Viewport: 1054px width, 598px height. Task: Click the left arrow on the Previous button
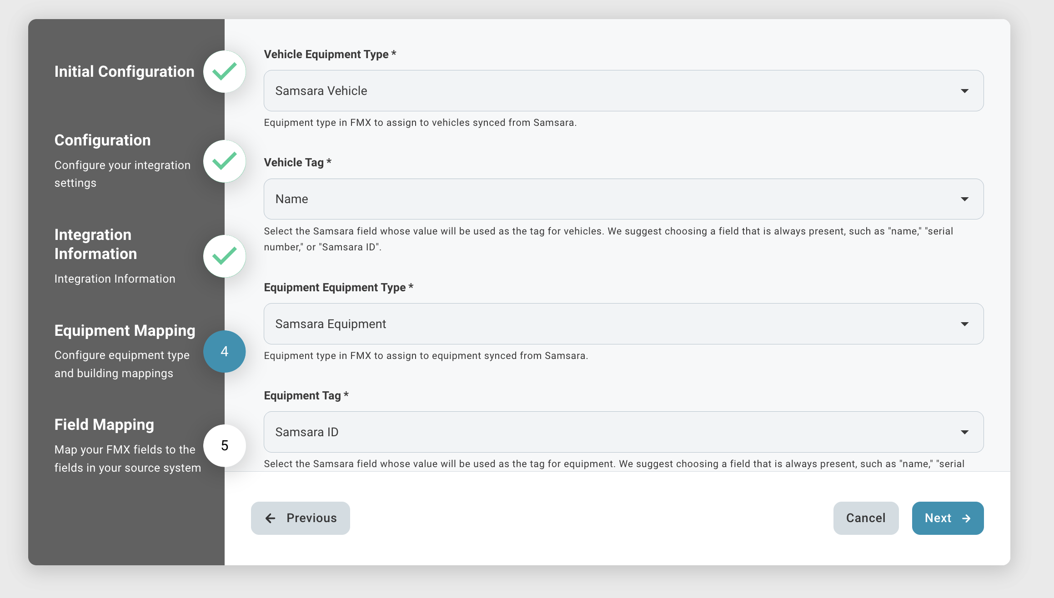coord(271,518)
